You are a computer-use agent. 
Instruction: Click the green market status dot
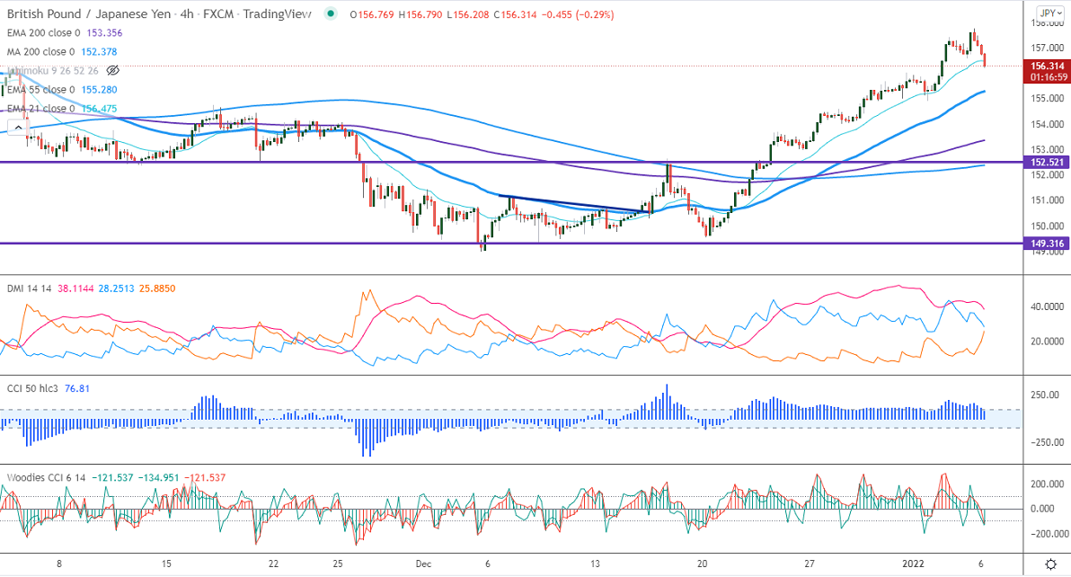(x=332, y=13)
